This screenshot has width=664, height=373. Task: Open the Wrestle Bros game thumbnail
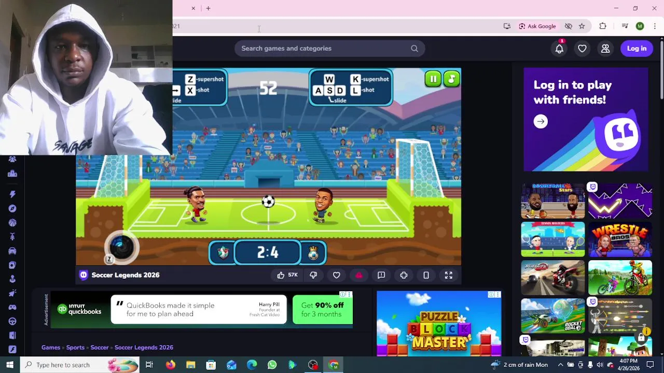click(620, 239)
